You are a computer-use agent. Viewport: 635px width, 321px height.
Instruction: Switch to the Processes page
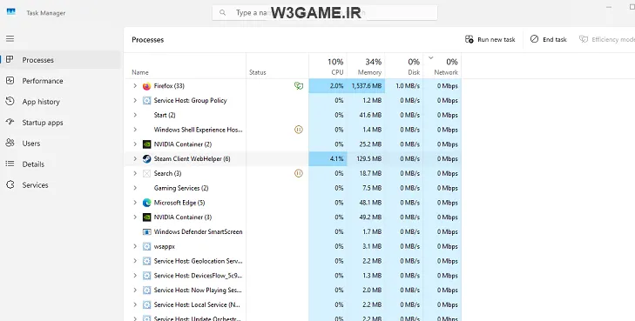coord(61,60)
